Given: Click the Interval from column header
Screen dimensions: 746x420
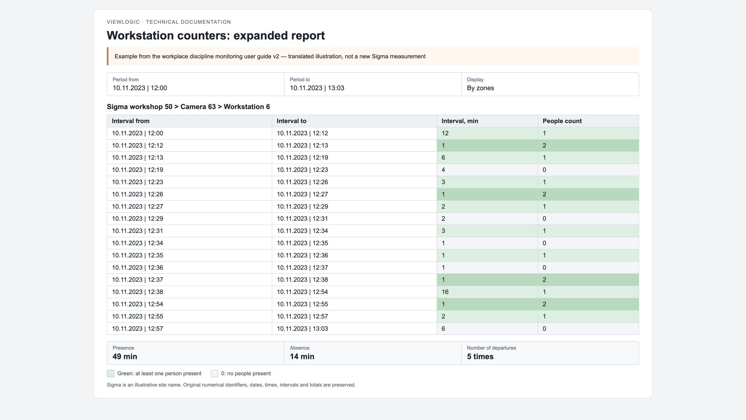Looking at the screenshot, I should pyautogui.click(x=190, y=121).
